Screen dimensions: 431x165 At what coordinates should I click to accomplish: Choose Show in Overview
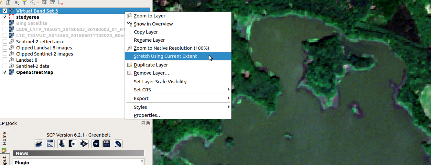pos(178,24)
